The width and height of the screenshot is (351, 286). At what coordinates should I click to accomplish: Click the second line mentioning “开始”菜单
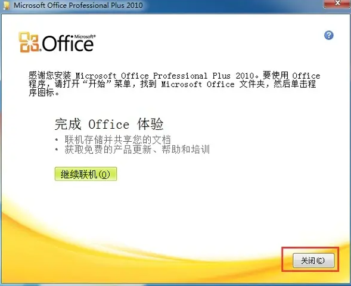pos(172,84)
